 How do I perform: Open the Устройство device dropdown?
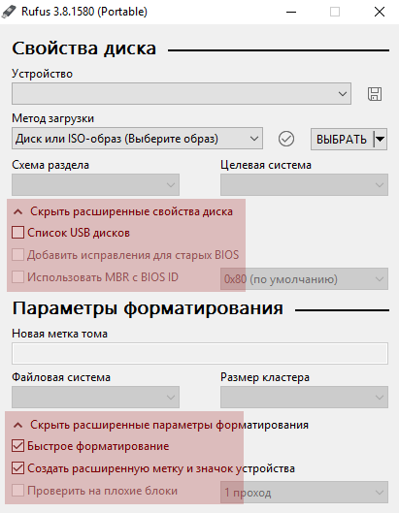(182, 94)
